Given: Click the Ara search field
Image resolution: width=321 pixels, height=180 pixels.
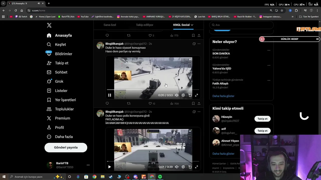Looking at the screenshot, I should (x=242, y=25).
